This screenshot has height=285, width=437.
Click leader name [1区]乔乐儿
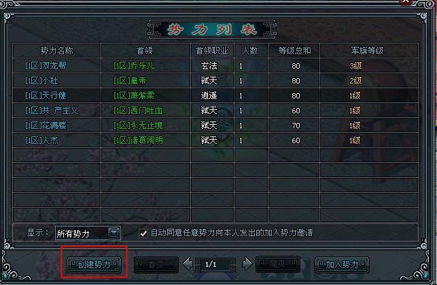(x=134, y=66)
